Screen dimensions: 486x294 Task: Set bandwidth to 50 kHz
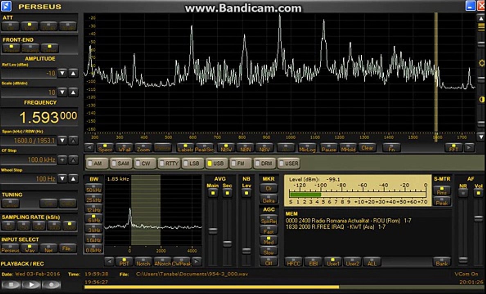coord(94,189)
